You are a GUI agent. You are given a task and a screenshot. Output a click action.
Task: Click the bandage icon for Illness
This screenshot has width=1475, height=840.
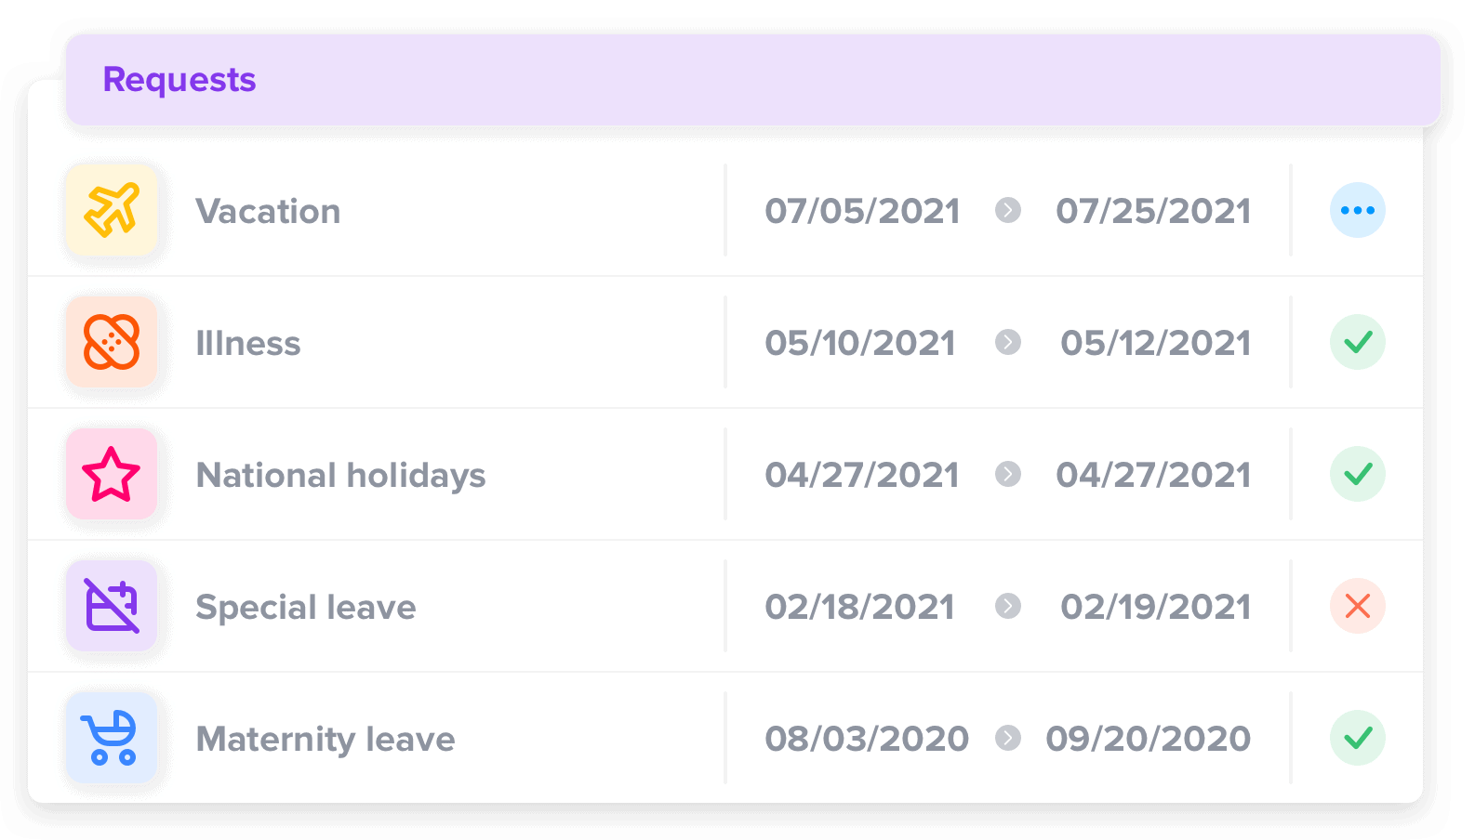[x=112, y=343]
